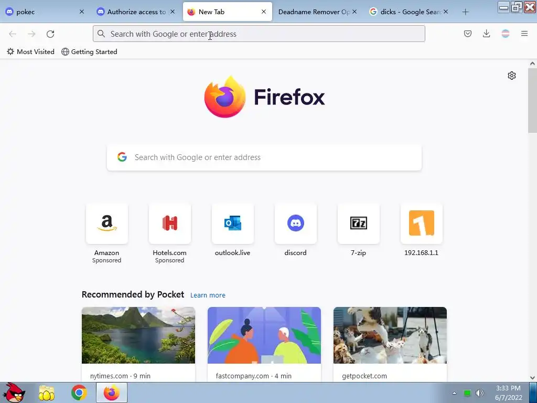The width and height of the screenshot is (537, 403).
Task: Click the fastcompany.com · 4 min caption
Action: pos(253,376)
